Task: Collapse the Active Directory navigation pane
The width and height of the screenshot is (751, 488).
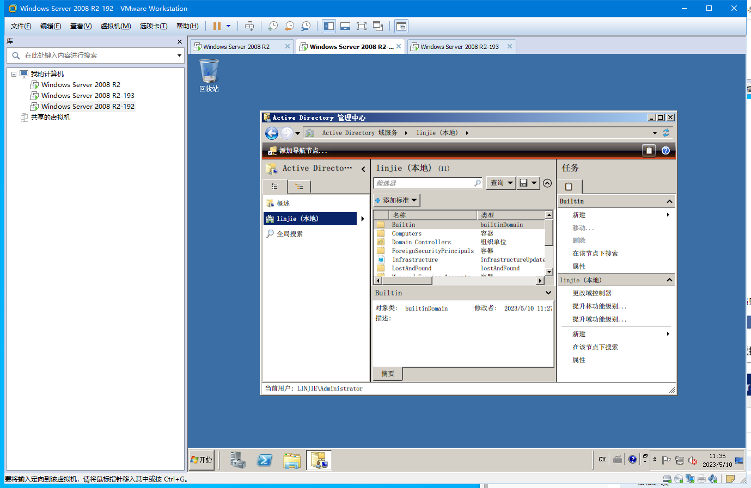Action: [363, 169]
